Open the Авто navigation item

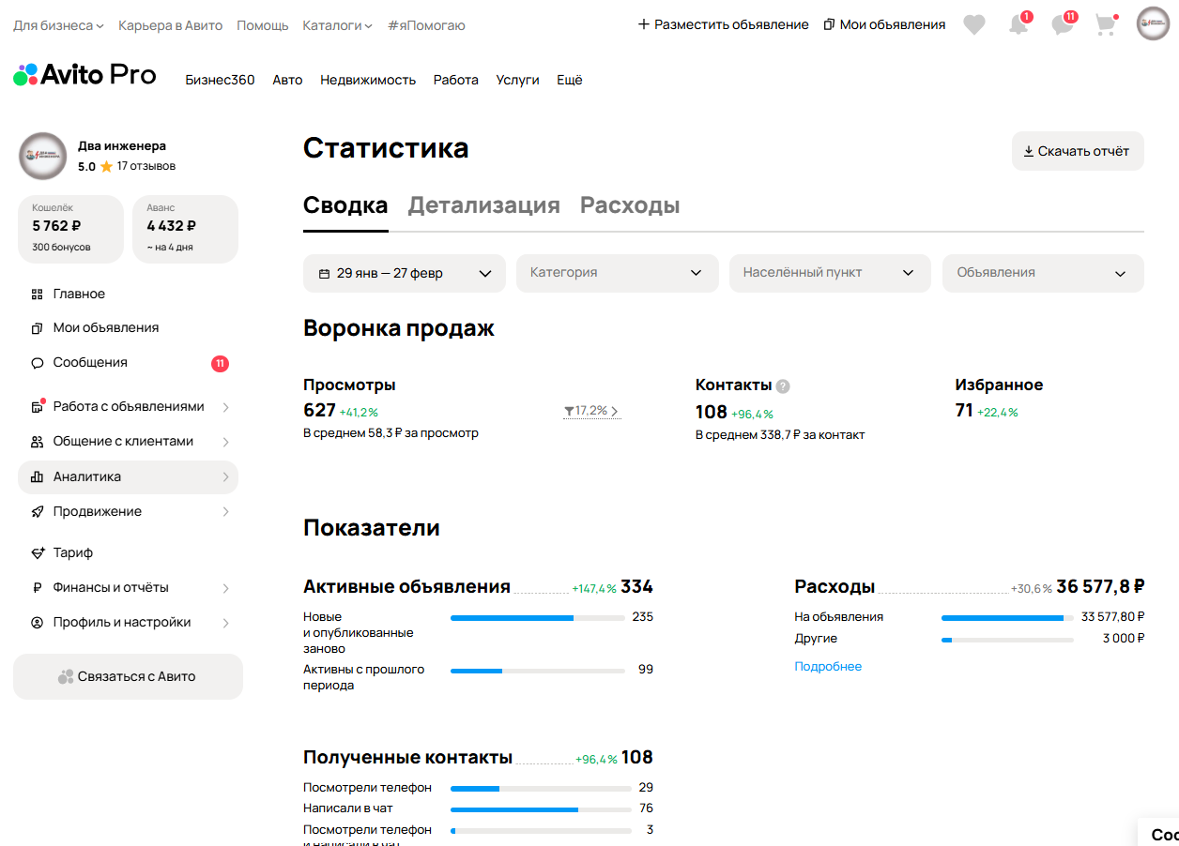pos(287,80)
